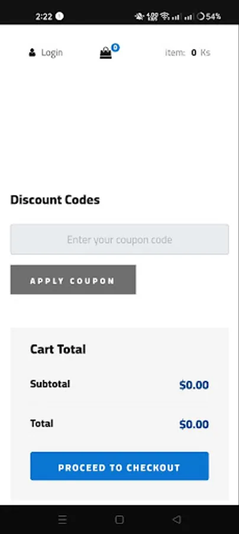
Task: Tap the item total Ks amount
Action: tap(201, 52)
